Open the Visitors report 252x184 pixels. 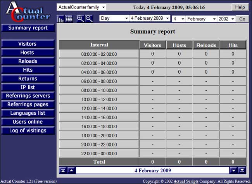click(28, 44)
